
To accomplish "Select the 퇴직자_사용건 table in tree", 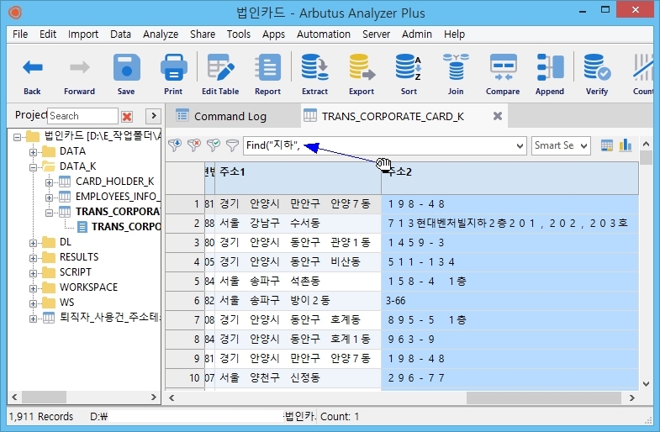I will click(109, 317).
